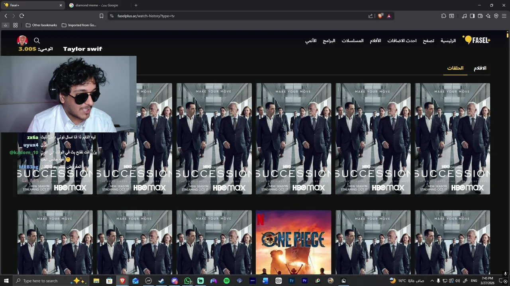This screenshot has height=286, width=510.
Task: Open Brave VPN shield icon
Action: [x=496, y=16]
